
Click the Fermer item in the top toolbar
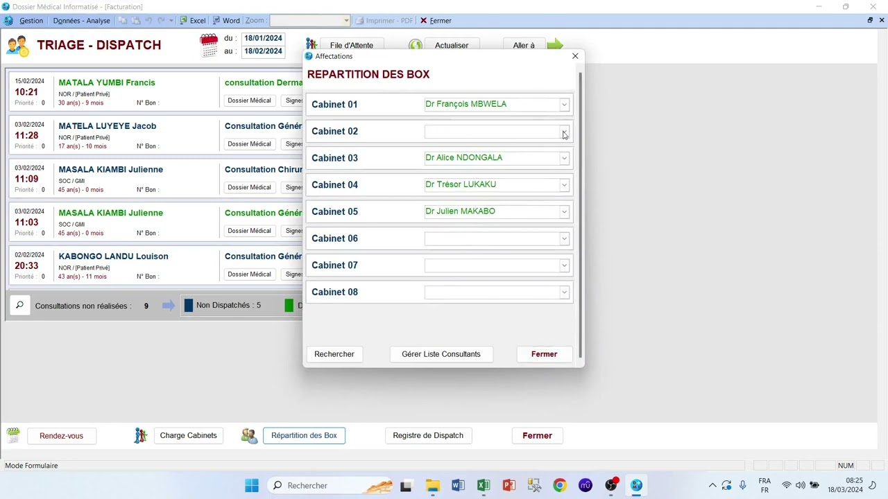(x=436, y=21)
